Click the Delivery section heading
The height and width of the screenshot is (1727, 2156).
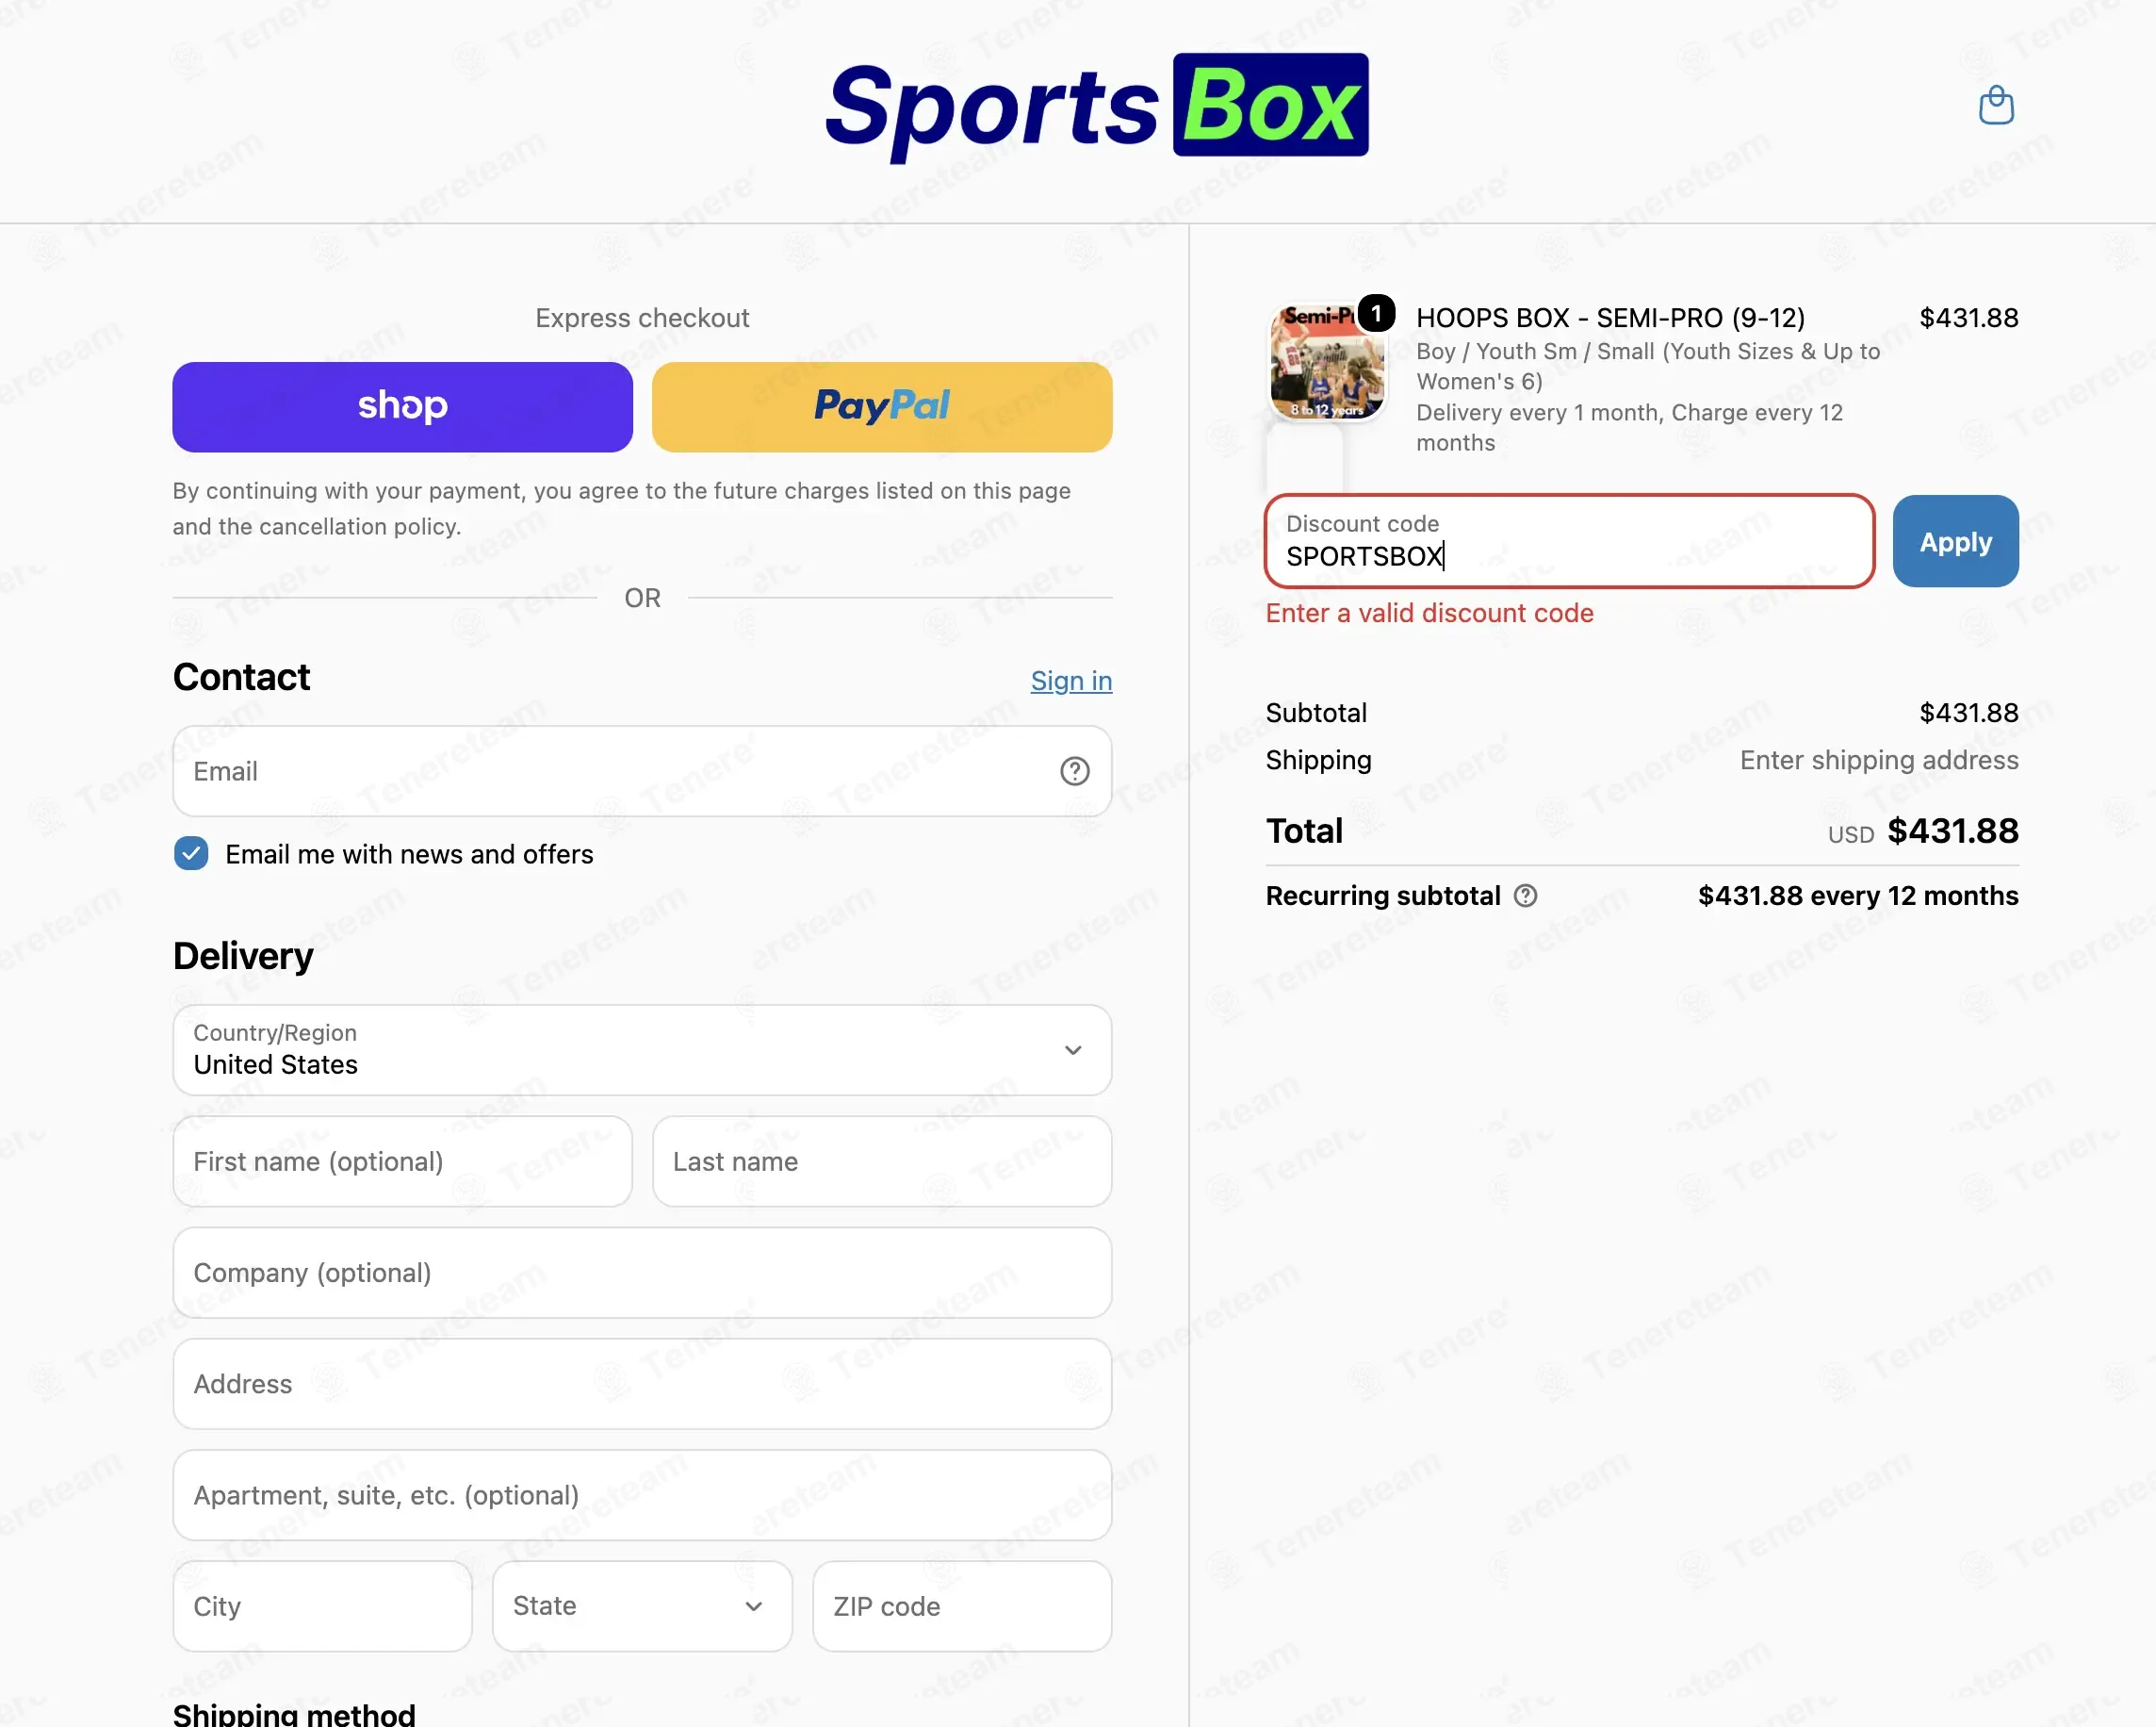pos(243,957)
